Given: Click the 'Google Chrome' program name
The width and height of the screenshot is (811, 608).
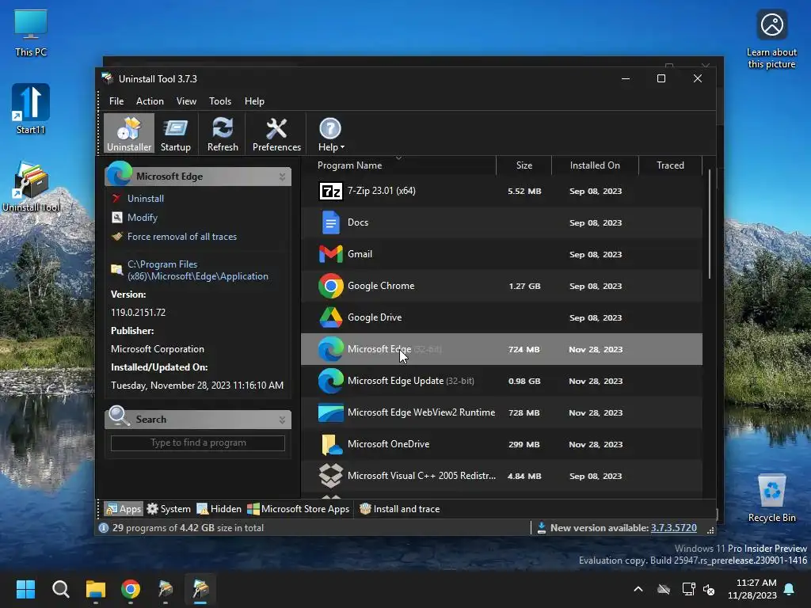Looking at the screenshot, I should click(x=381, y=286).
